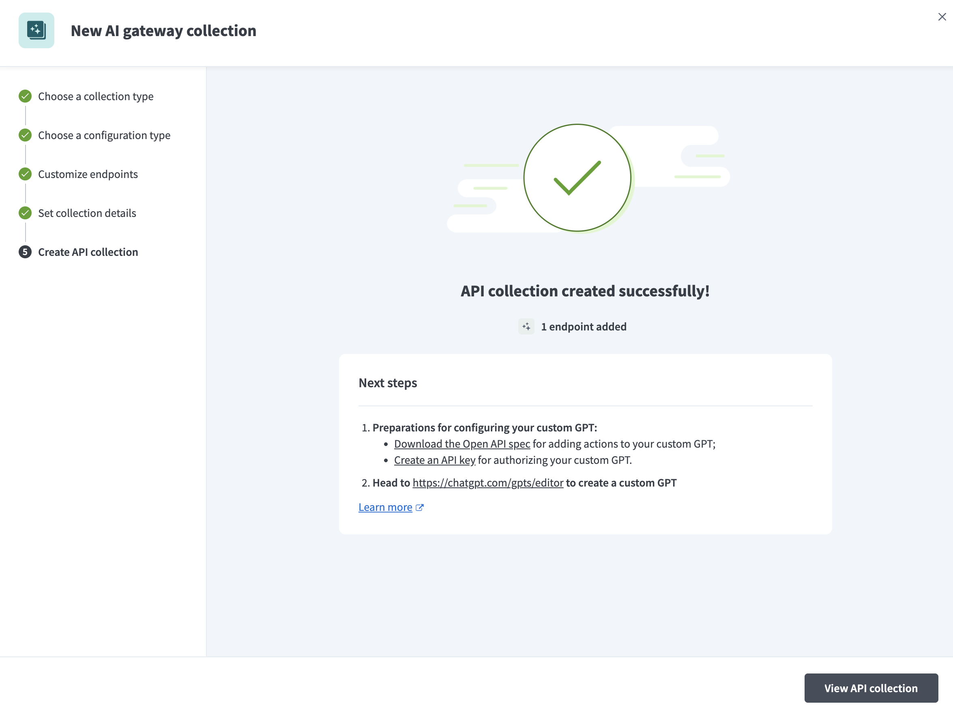
Task: Select the Choose a collection type step
Action: coord(96,96)
